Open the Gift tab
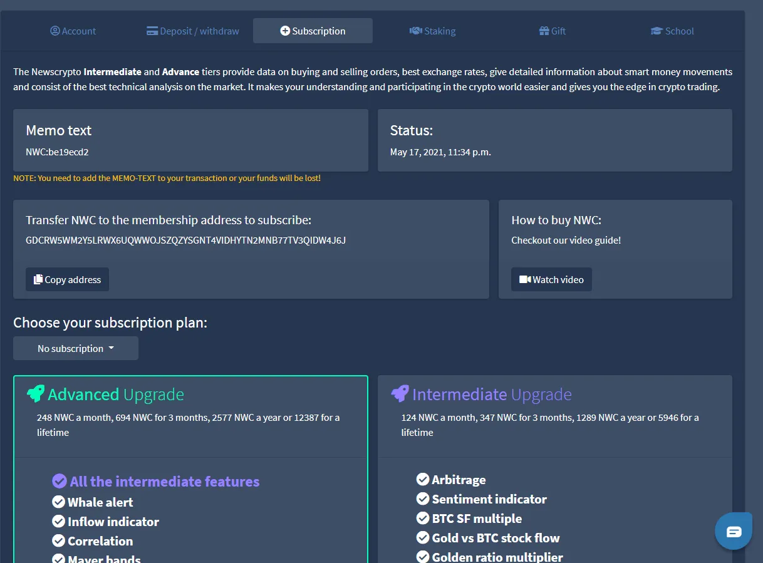Viewport: 763px width, 563px height. pos(552,31)
